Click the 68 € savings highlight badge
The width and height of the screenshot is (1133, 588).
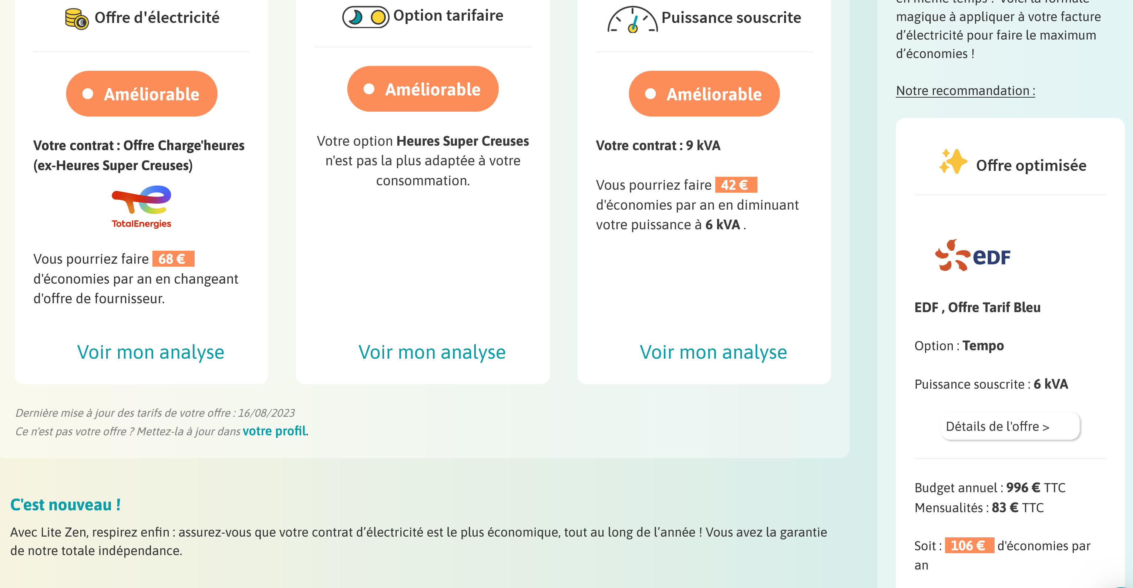[x=173, y=258]
